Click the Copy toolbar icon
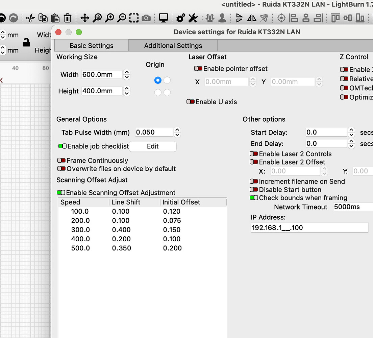Screen dimensions: 373x338 [x=43, y=18]
